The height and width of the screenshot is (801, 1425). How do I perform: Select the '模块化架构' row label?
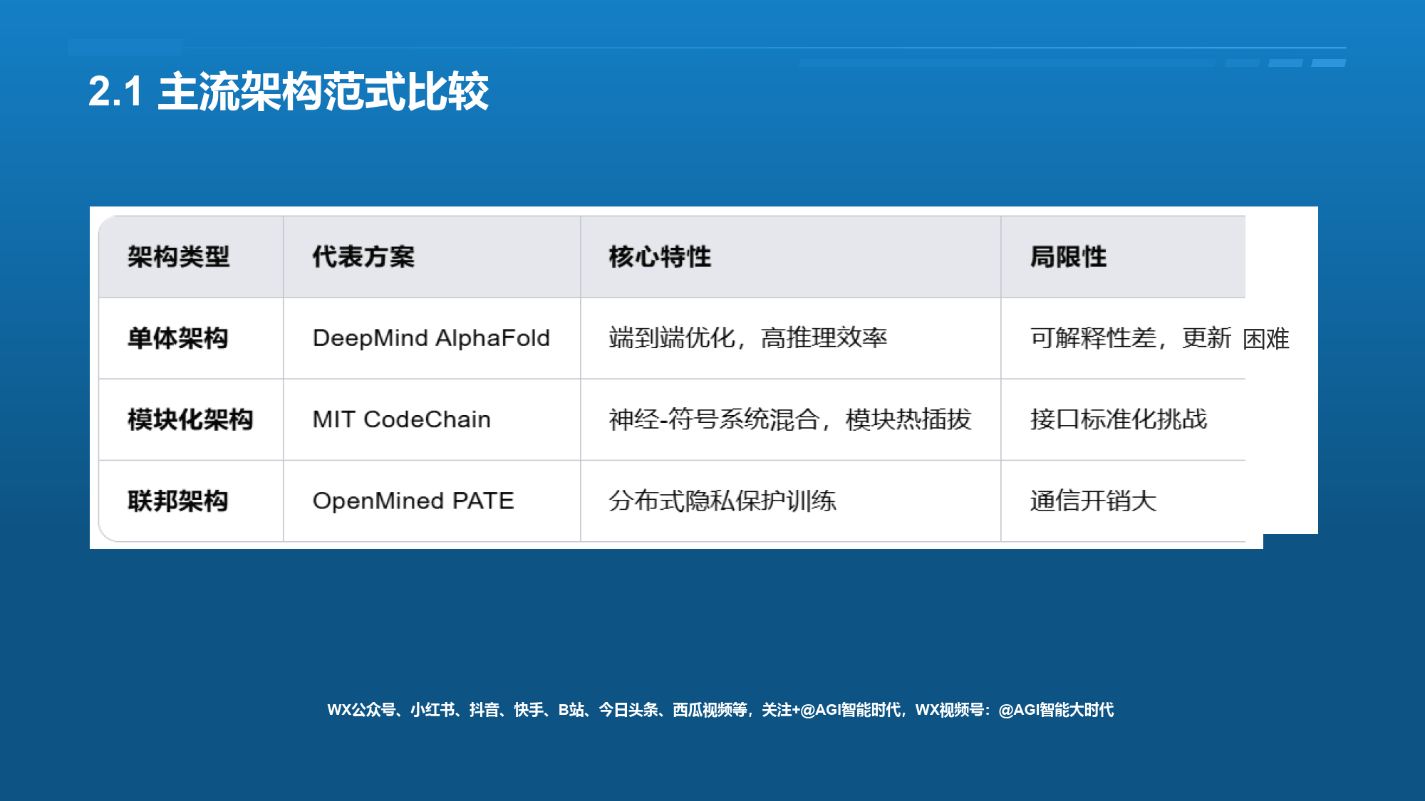[x=190, y=419]
